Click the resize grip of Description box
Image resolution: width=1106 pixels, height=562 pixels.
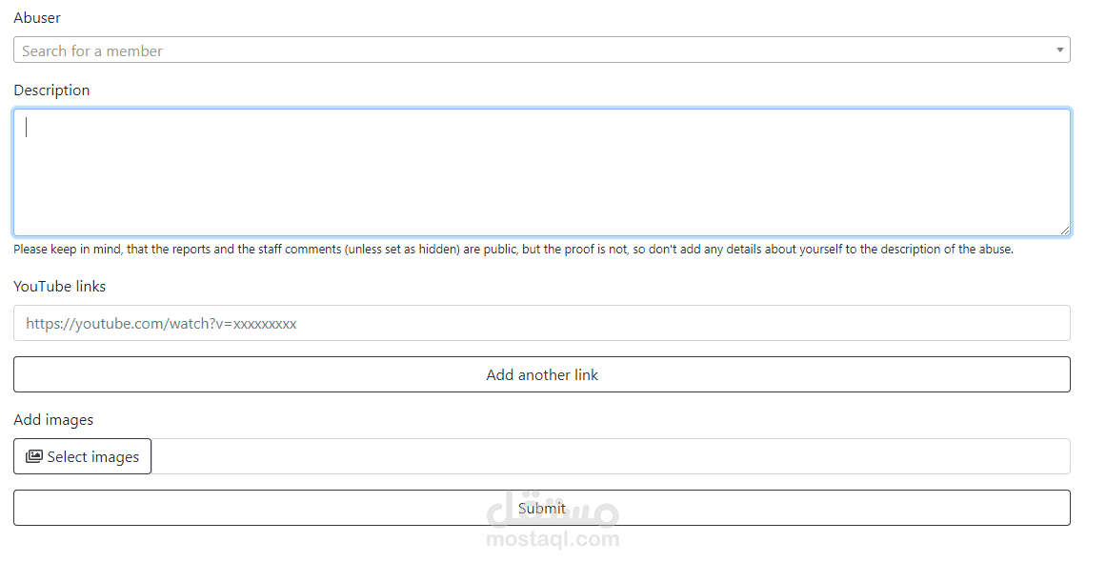coord(1064,230)
